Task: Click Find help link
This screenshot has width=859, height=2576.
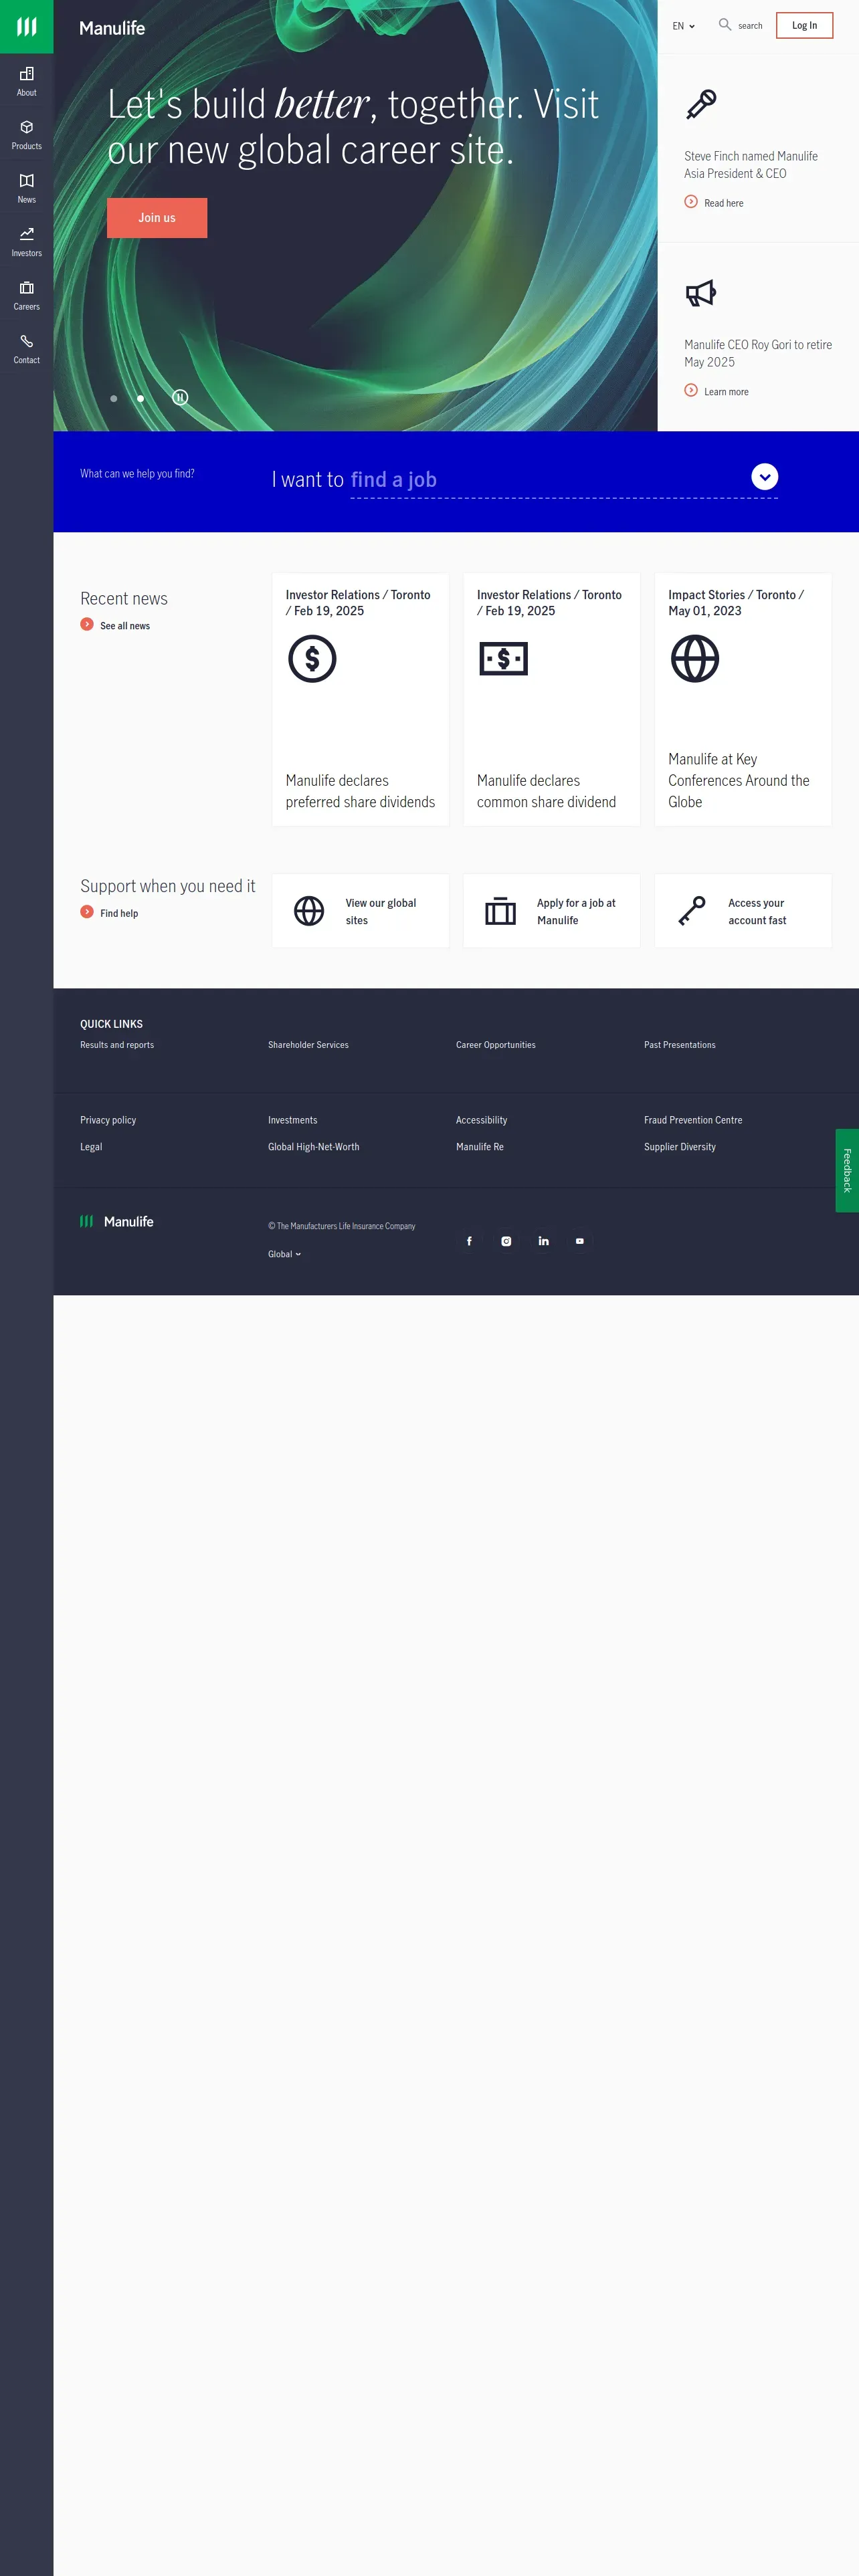Action: tap(119, 913)
